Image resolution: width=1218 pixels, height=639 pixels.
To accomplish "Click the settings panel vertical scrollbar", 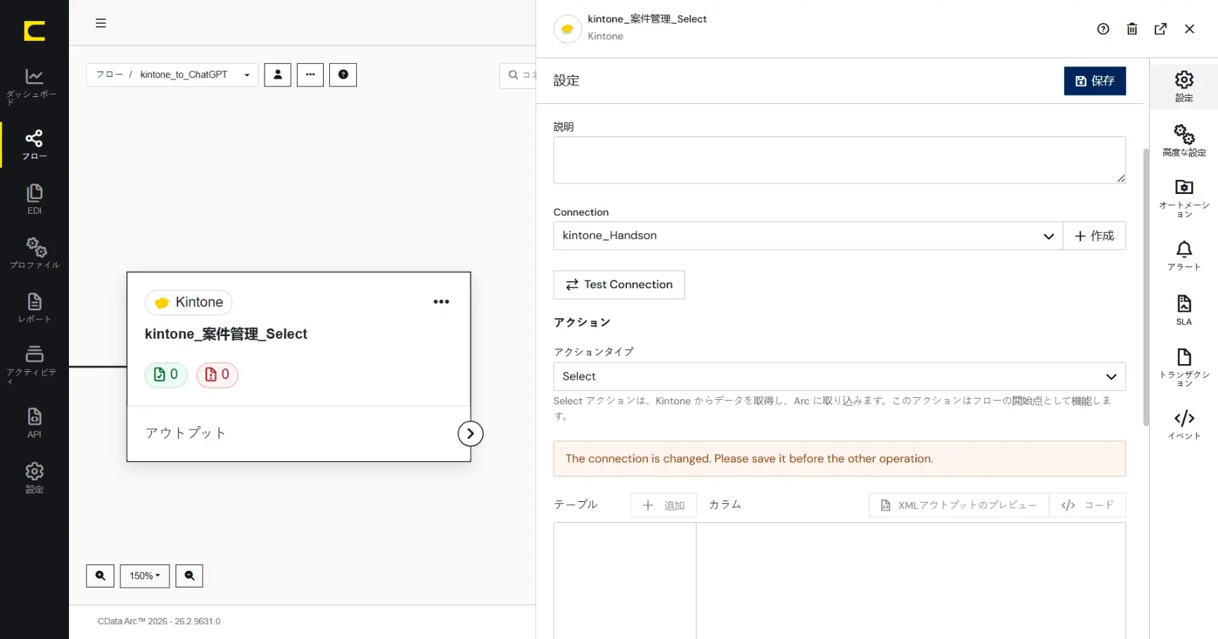I will coord(1146,287).
